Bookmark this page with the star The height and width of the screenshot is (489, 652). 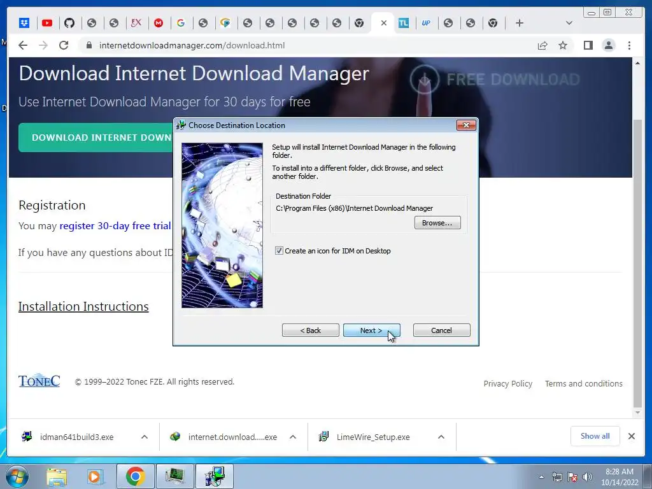(563, 45)
